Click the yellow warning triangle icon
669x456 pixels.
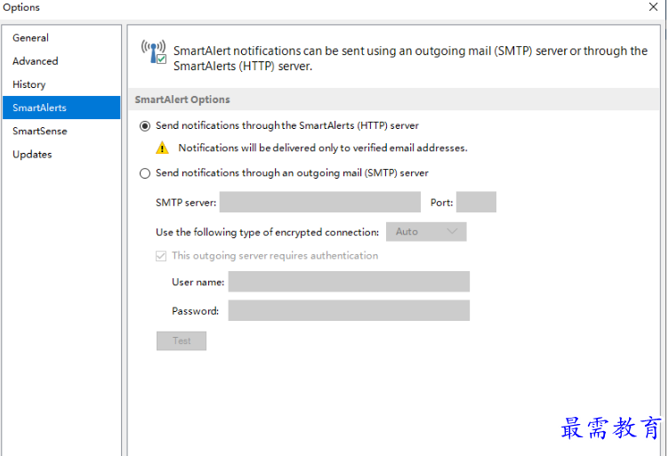coord(162,148)
